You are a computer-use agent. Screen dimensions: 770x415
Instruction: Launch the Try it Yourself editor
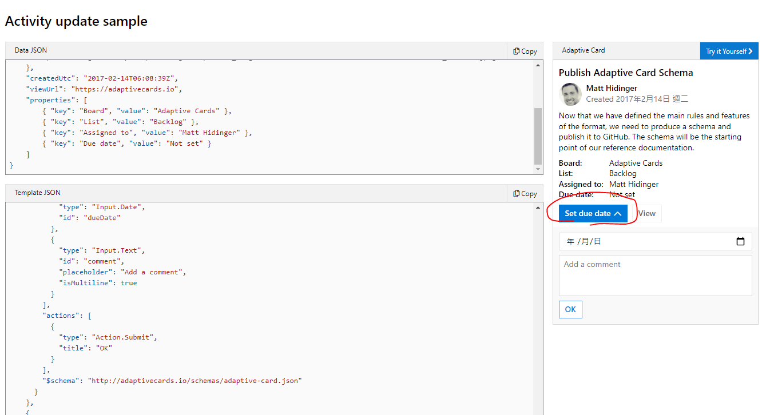pyautogui.click(x=728, y=51)
